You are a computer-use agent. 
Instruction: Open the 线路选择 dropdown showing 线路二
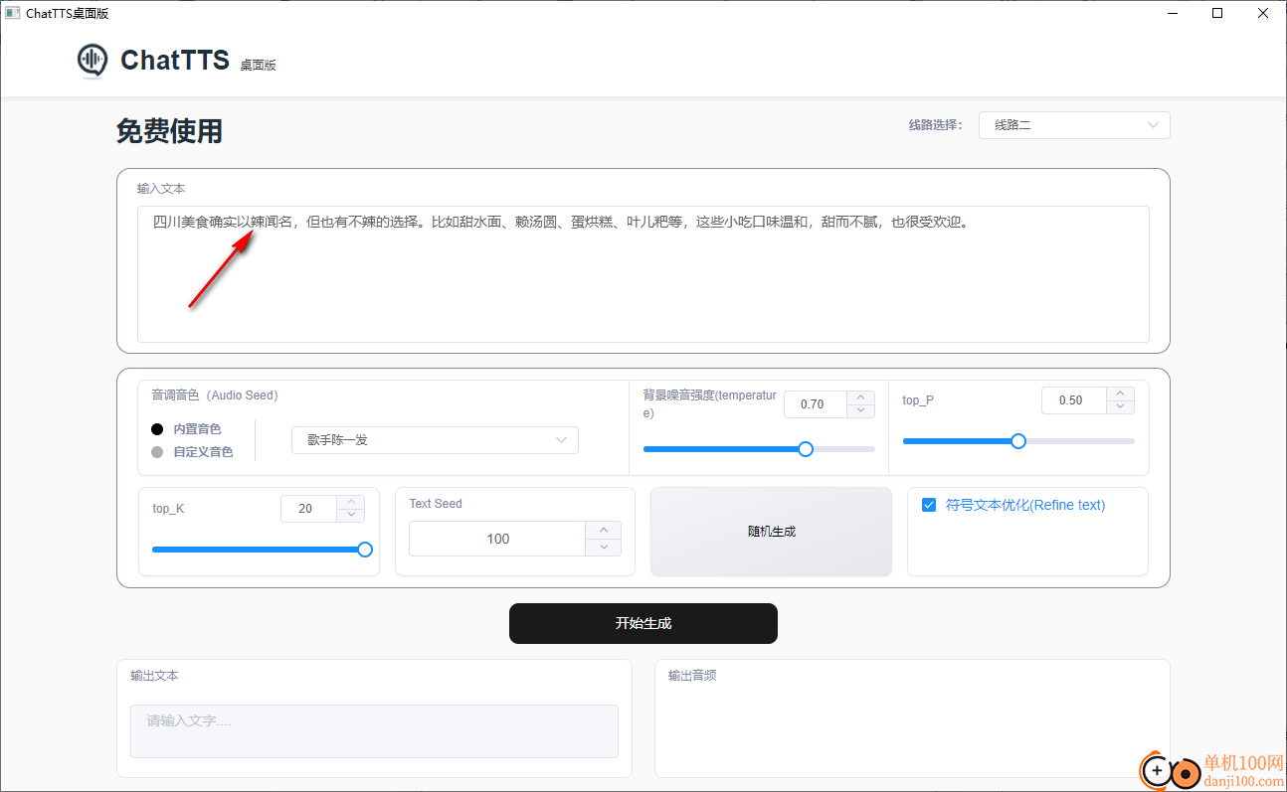(x=1074, y=125)
